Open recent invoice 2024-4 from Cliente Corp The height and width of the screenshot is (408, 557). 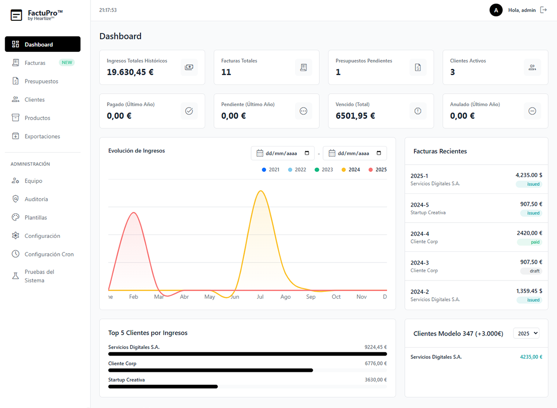[476, 237]
